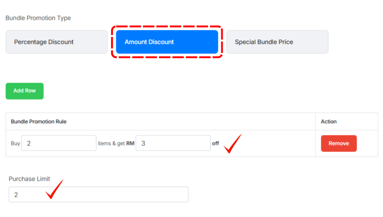Click the bold "off" text
Image resolution: width=383 pixels, height=217 pixels.
click(215, 143)
